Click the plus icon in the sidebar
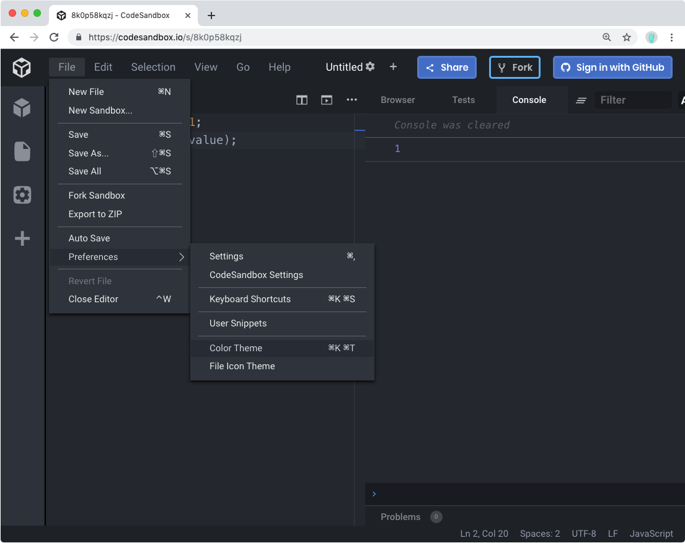 pos(22,238)
